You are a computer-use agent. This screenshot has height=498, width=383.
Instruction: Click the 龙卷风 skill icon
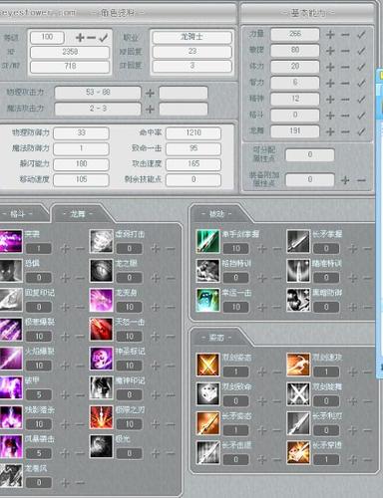(x=11, y=476)
